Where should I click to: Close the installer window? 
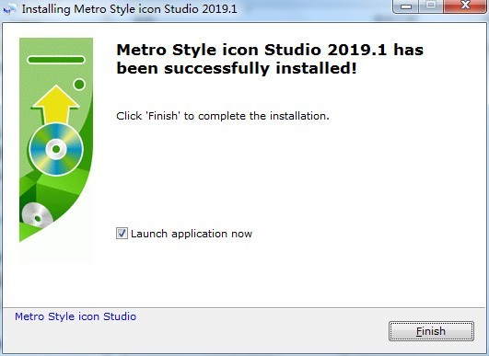click(465, 6)
